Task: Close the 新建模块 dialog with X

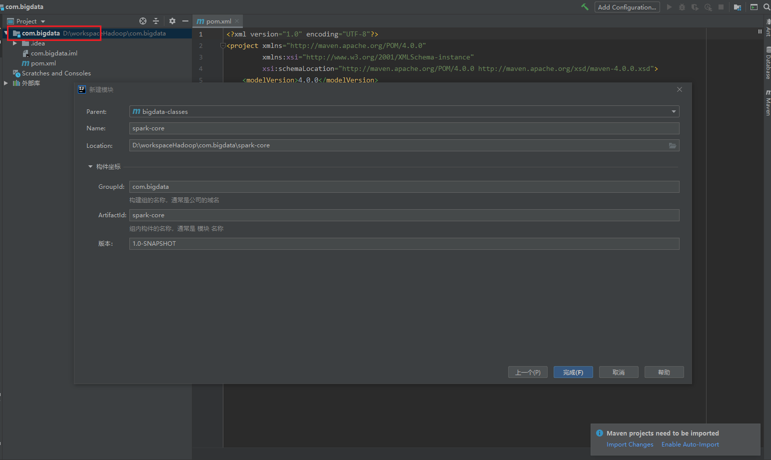Action: coord(680,89)
